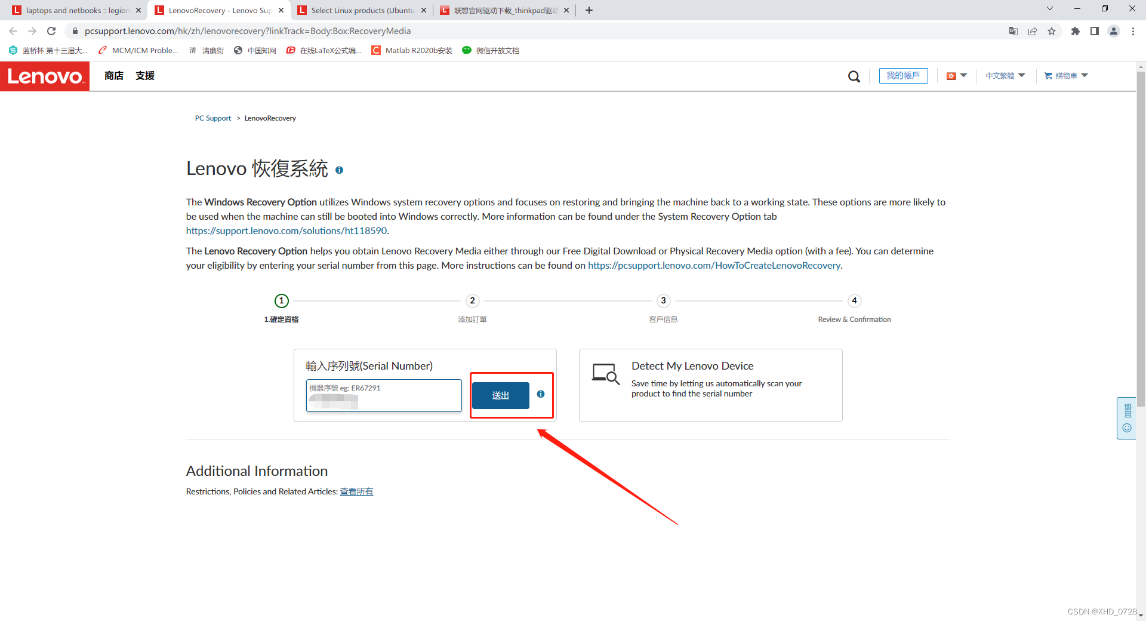The width and height of the screenshot is (1146, 621).
Task: Open the HowToCreateLenovoRecovery link
Action: pyautogui.click(x=714, y=265)
